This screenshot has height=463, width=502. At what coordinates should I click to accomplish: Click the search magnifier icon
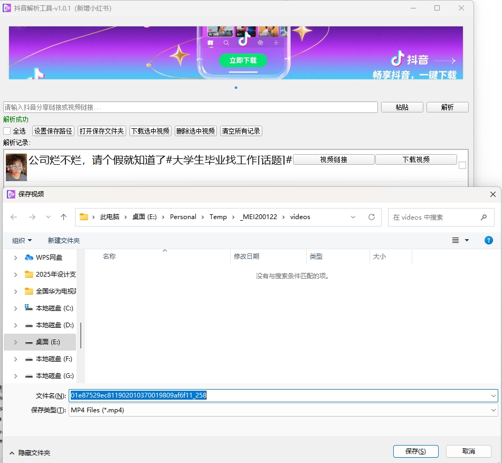484,217
